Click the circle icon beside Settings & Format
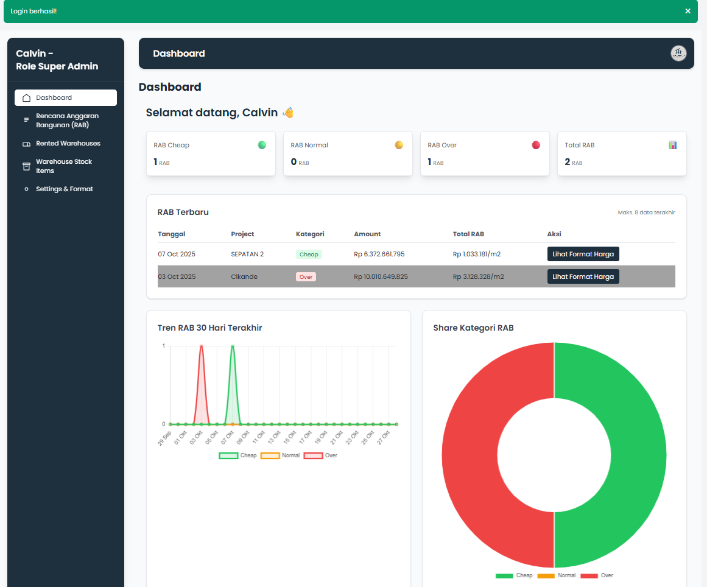The image size is (707, 587). [x=26, y=189]
